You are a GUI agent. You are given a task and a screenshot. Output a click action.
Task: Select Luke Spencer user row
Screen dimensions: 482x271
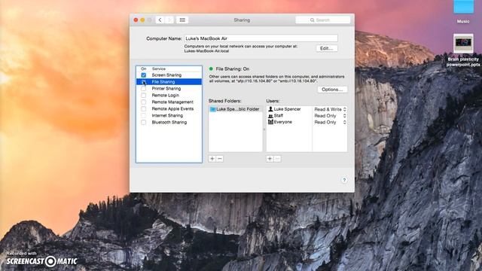(x=289, y=109)
